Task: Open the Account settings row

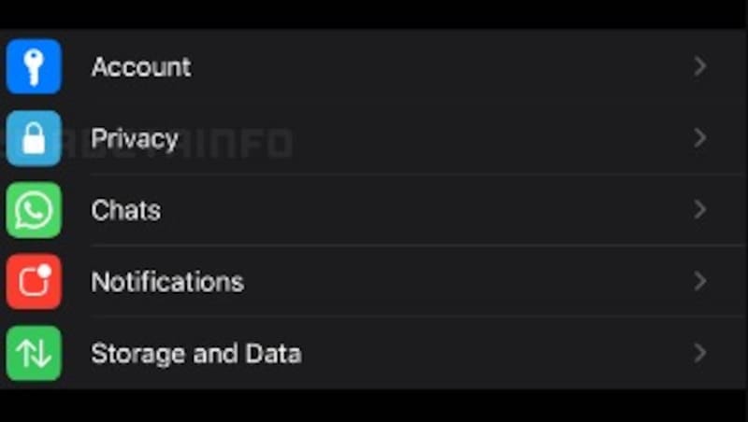Action: 393,66
